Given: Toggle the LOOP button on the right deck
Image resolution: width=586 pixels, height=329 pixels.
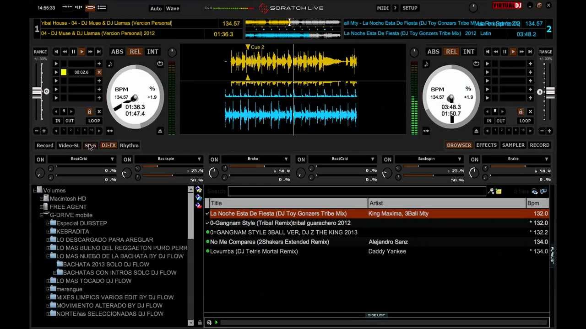Looking at the screenshot, I should pyautogui.click(x=525, y=121).
